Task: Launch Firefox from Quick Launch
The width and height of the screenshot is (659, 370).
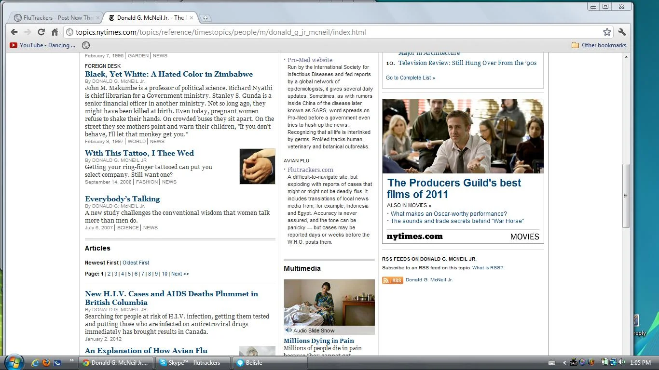Action: coord(46,363)
